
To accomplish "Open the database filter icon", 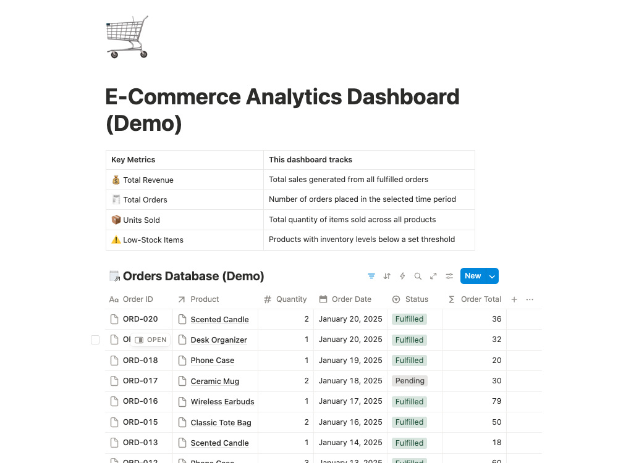I will click(x=371, y=276).
